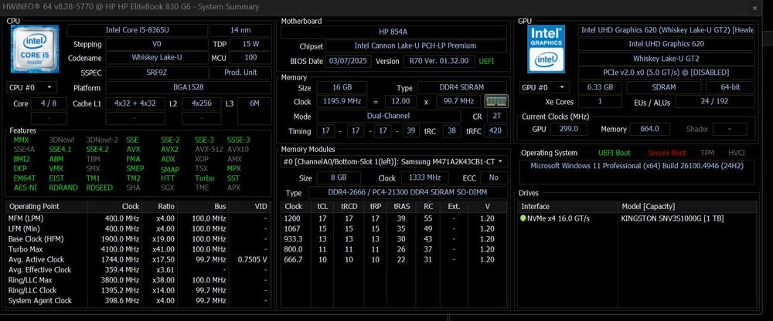Click the Intel Graphics logo
The image size is (773, 321).
tap(546, 49)
